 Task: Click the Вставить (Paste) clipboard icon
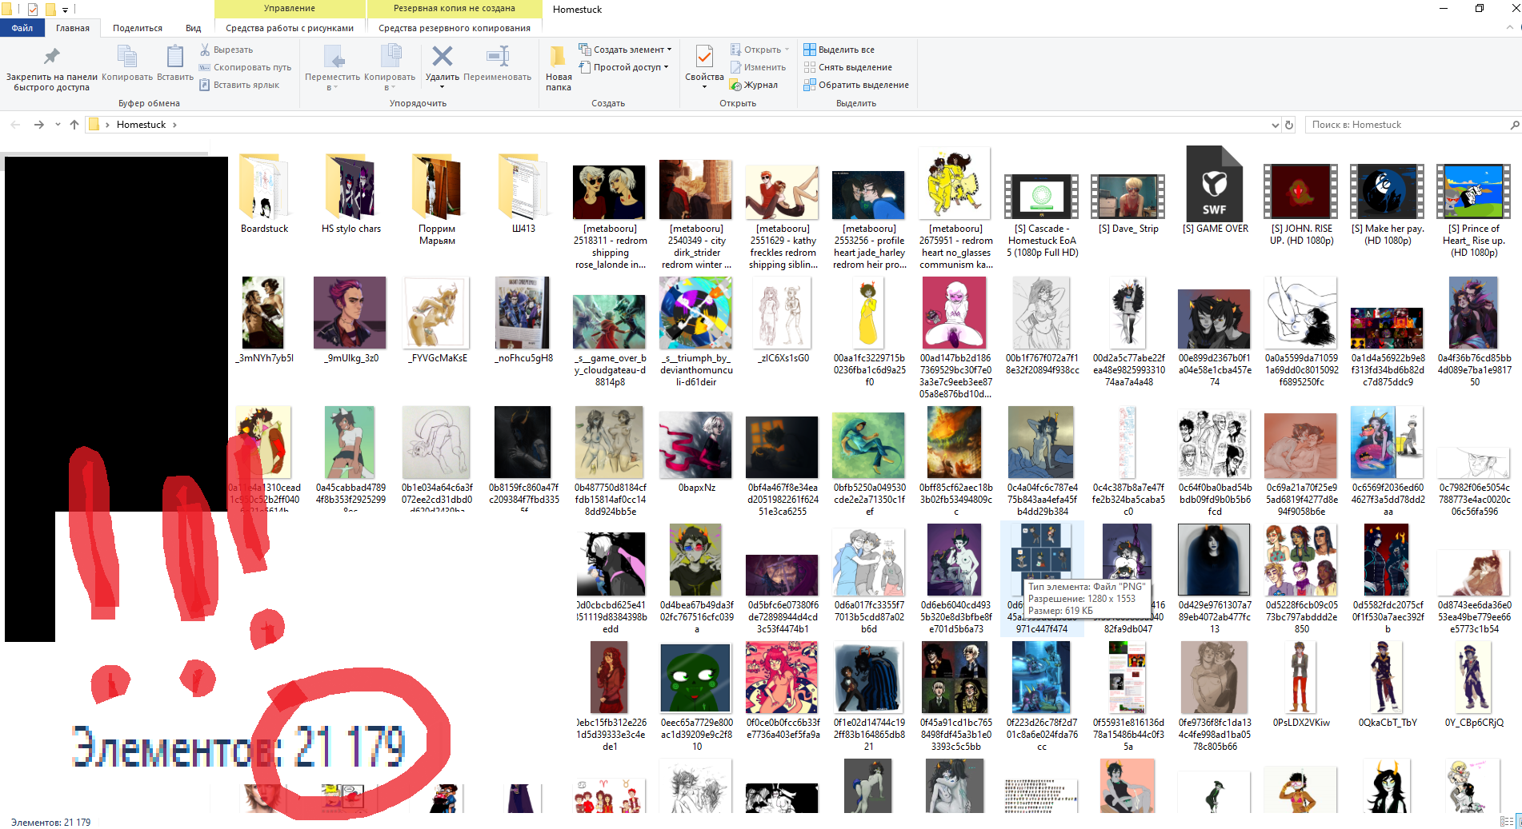pyautogui.click(x=174, y=58)
